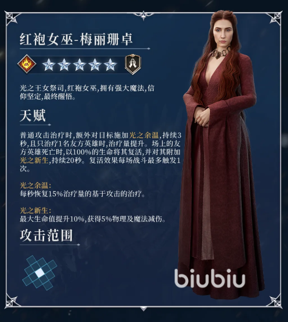Click the bright center tile of attack range grid
The image size is (288, 322).
coord(40,273)
